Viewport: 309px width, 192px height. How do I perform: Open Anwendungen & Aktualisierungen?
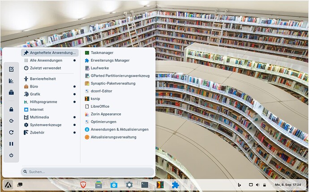coord(118,129)
